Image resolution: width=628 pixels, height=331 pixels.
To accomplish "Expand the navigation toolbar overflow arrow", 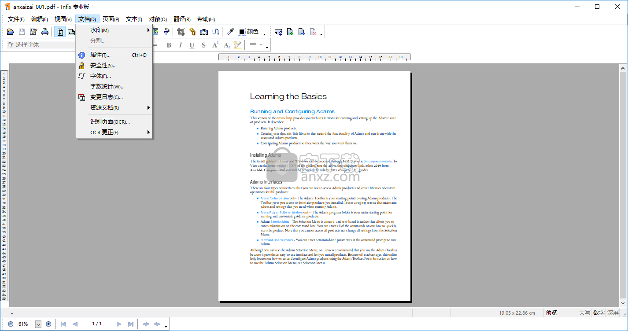I will point(166,326).
